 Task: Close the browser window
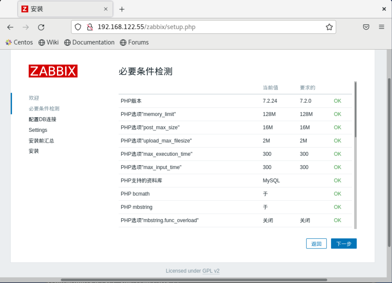click(x=384, y=9)
